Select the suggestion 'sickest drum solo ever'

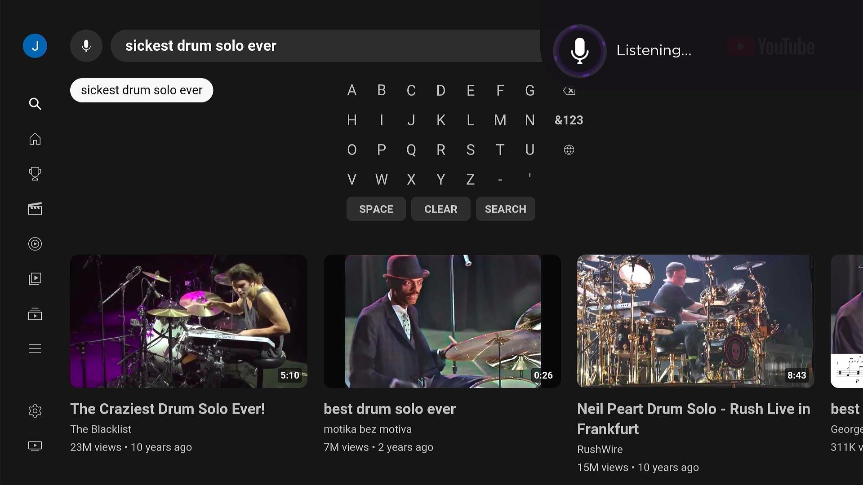pyautogui.click(x=141, y=90)
